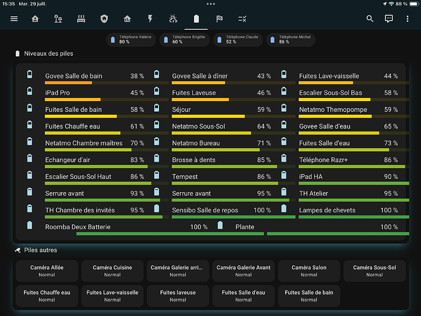421x316 pixels.
Task: Open the floor lamp and plant view tab
Action: pyautogui.click(x=58, y=19)
